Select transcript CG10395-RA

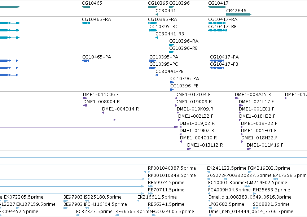[162, 19]
